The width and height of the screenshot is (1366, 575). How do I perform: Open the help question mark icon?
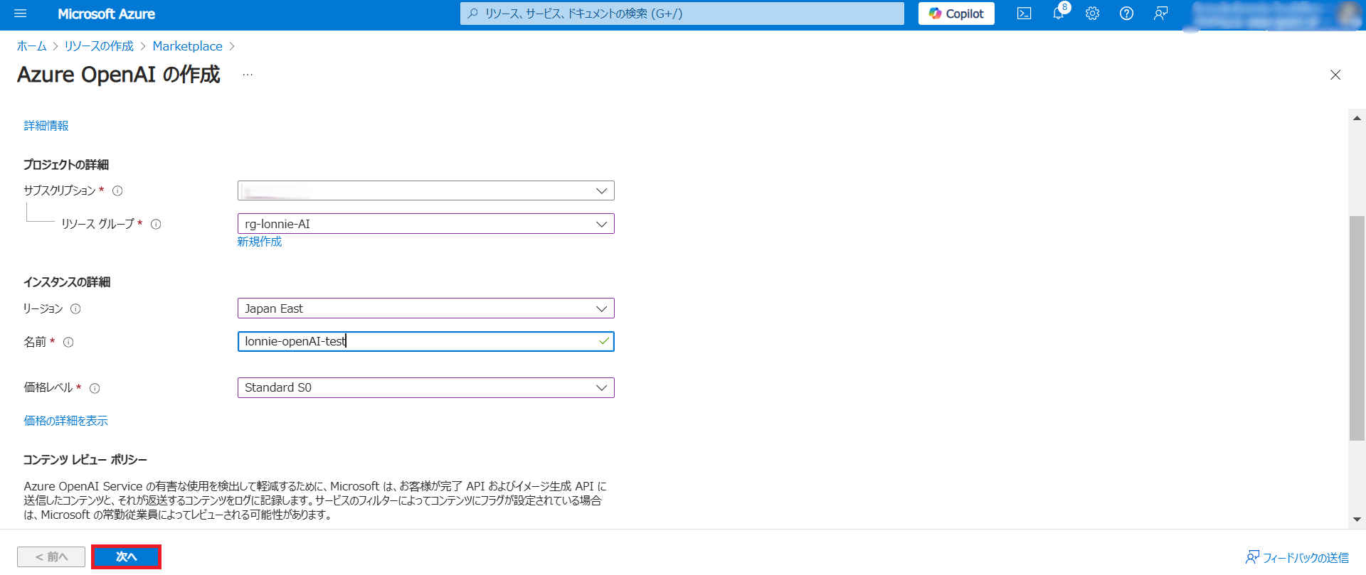point(1126,14)
